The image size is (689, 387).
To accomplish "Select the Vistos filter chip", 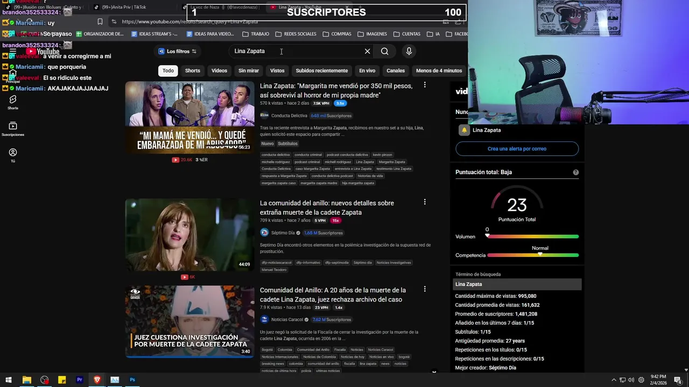I will click(x=277, y=70).
